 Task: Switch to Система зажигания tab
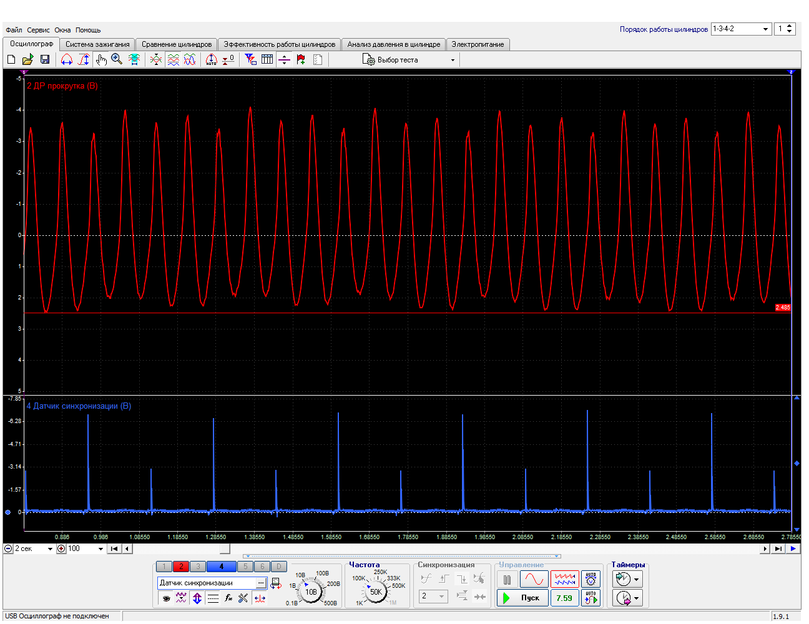click(97, 44)
